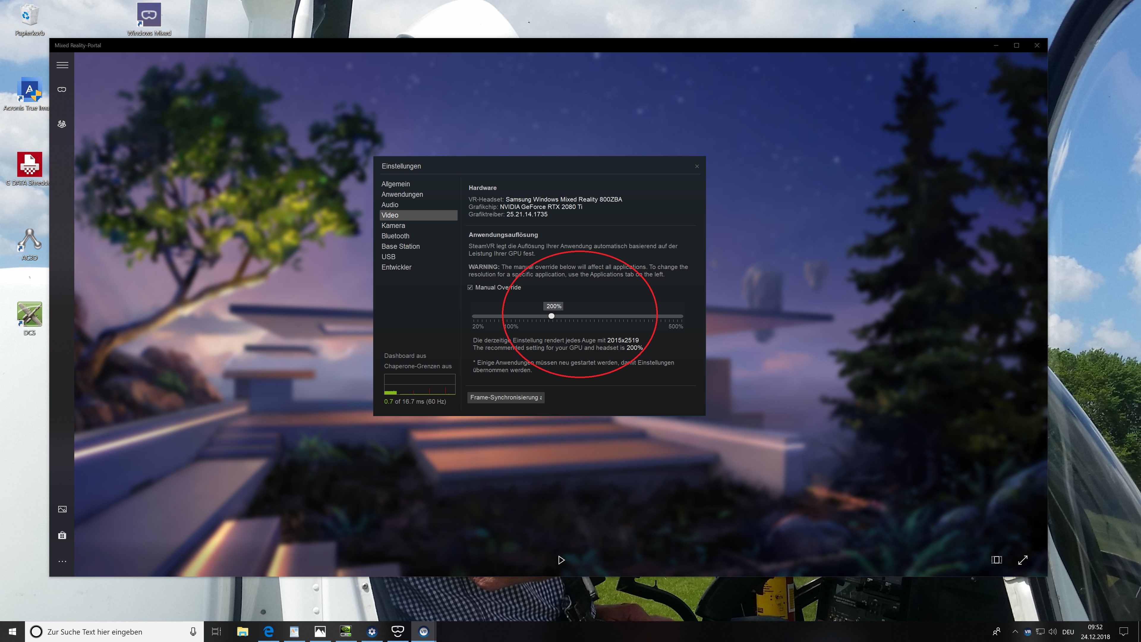Open the NVIDIA app in the taskbar

click(x=346, y=631)
